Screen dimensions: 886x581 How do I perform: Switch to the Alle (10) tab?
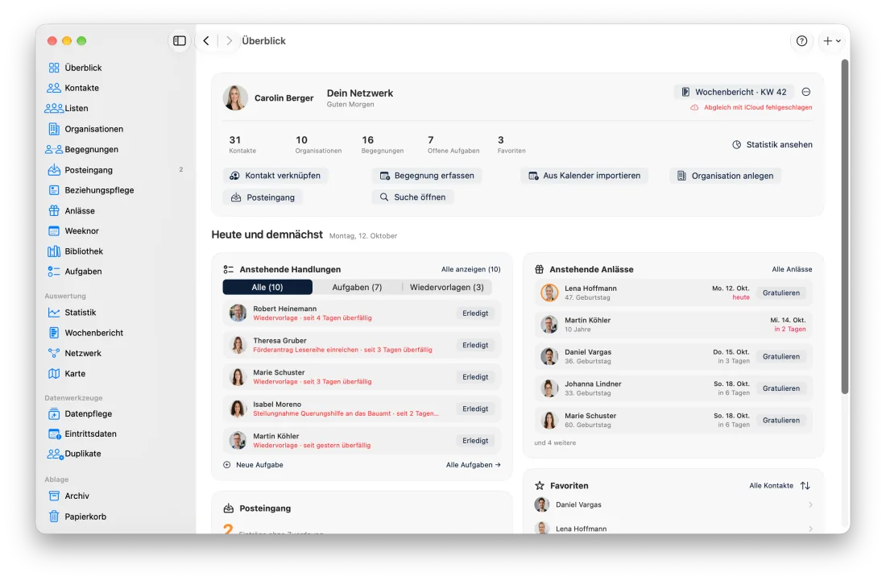tap(267, 287)
